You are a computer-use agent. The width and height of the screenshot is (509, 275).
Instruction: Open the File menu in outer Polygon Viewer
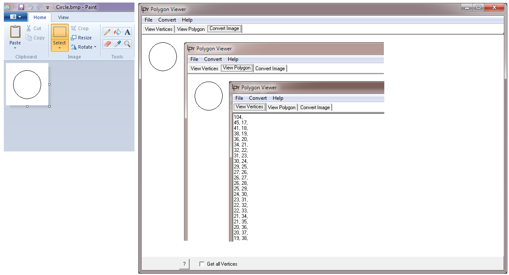(148, 20)
